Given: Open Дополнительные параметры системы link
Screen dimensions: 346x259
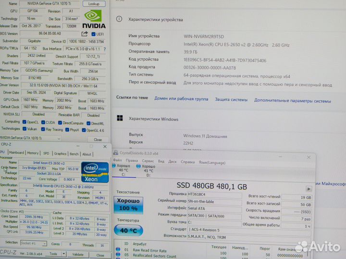Looking at the screenshot, I should [293, 100].
